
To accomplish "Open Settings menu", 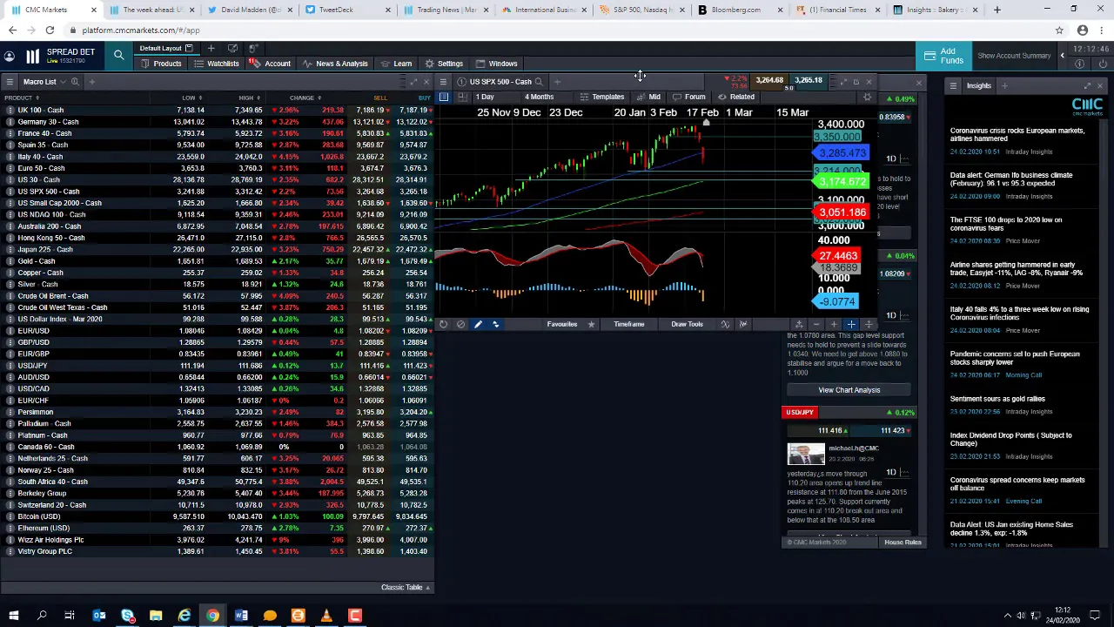I will click(444, 64).
